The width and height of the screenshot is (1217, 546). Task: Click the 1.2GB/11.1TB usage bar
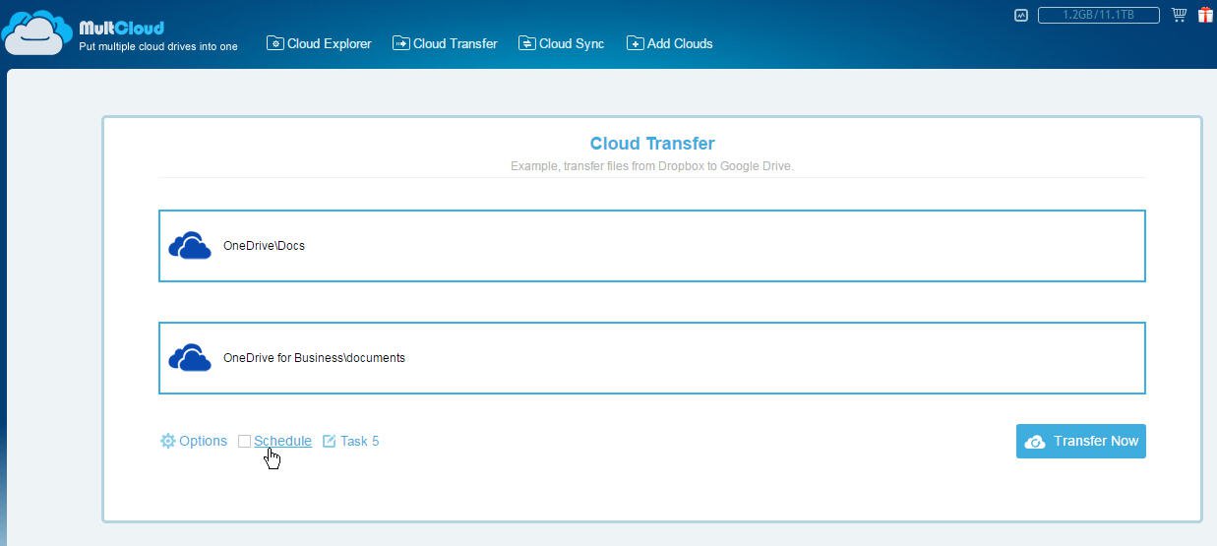pos(1098,15)
